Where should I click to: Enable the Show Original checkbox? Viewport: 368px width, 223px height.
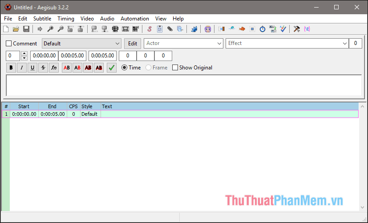[175, 68]
